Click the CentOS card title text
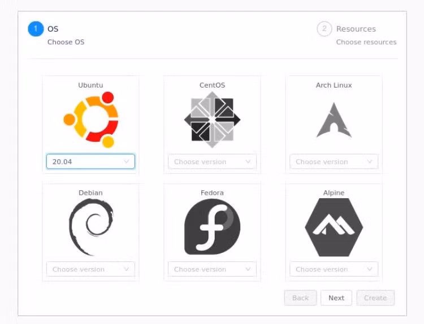 point(212,85)
